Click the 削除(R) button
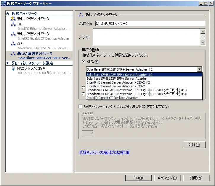Image resolution: width=215 pixels, height=186 pixels. [195, 145]
